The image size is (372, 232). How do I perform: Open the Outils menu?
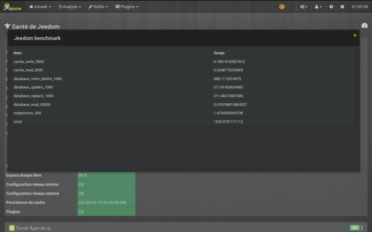[98, 7]
